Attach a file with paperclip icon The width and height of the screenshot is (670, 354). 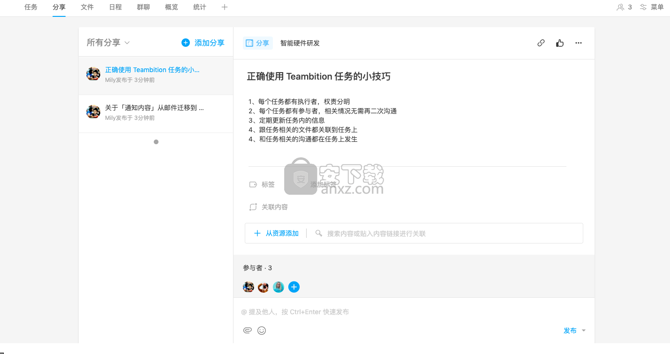248,331
